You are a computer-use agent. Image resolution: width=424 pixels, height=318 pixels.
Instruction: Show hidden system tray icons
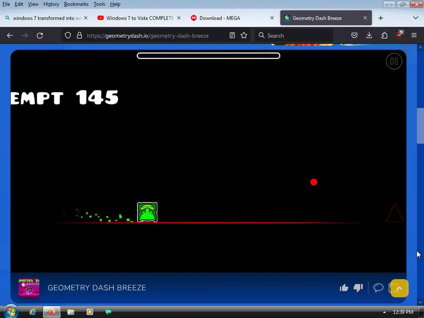tap(384, 312)
